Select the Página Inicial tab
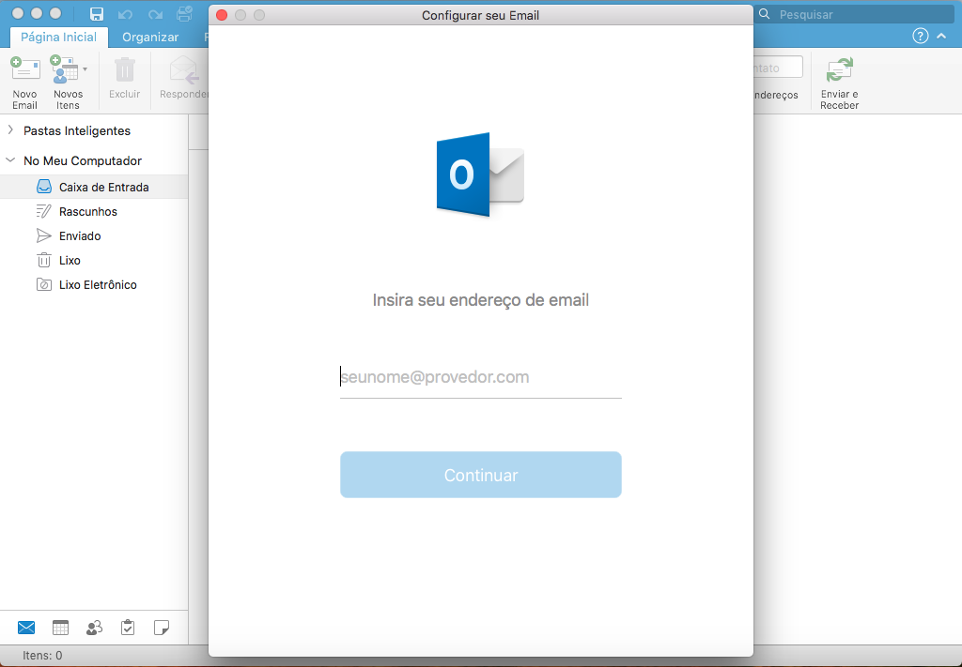962x667 pixels. [x=59, y=38]
